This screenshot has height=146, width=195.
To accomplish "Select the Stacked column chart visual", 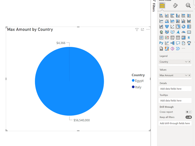I will pyautogui.click(x=167, y=16).
